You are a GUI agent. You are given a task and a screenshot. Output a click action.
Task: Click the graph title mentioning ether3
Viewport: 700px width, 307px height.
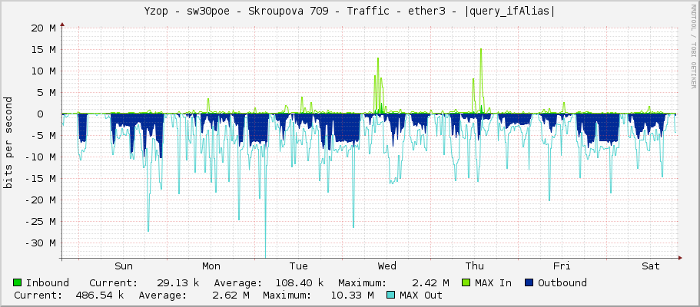[x=350, y=12]
